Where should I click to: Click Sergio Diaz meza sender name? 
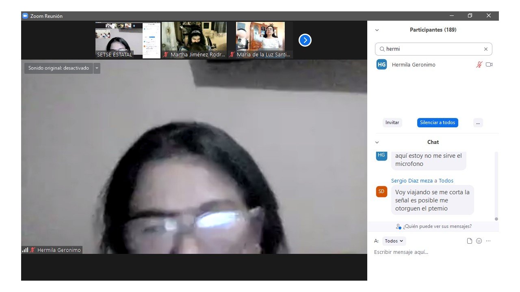pos(412,181)
